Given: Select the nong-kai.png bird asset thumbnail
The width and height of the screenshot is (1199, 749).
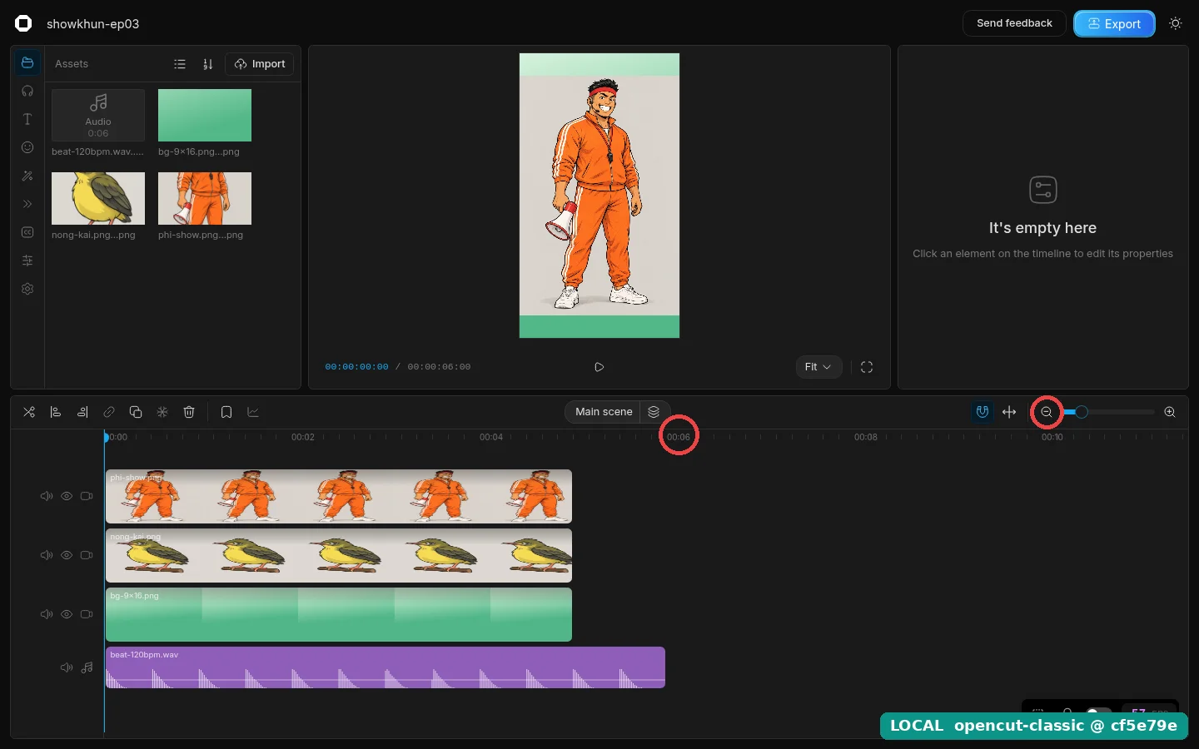Looking at the screenshot, I should tap(98, 199).
